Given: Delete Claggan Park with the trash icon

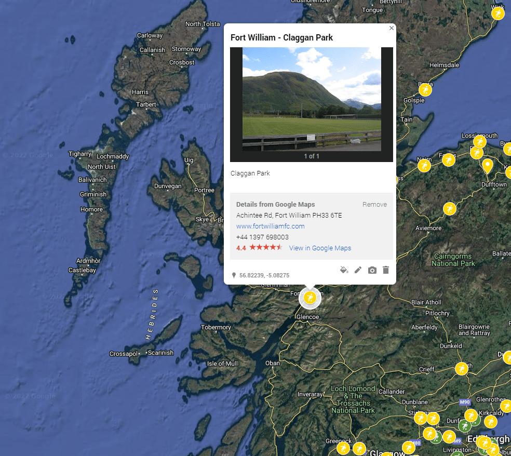Looking at the screenshot, I should point(385,270).
